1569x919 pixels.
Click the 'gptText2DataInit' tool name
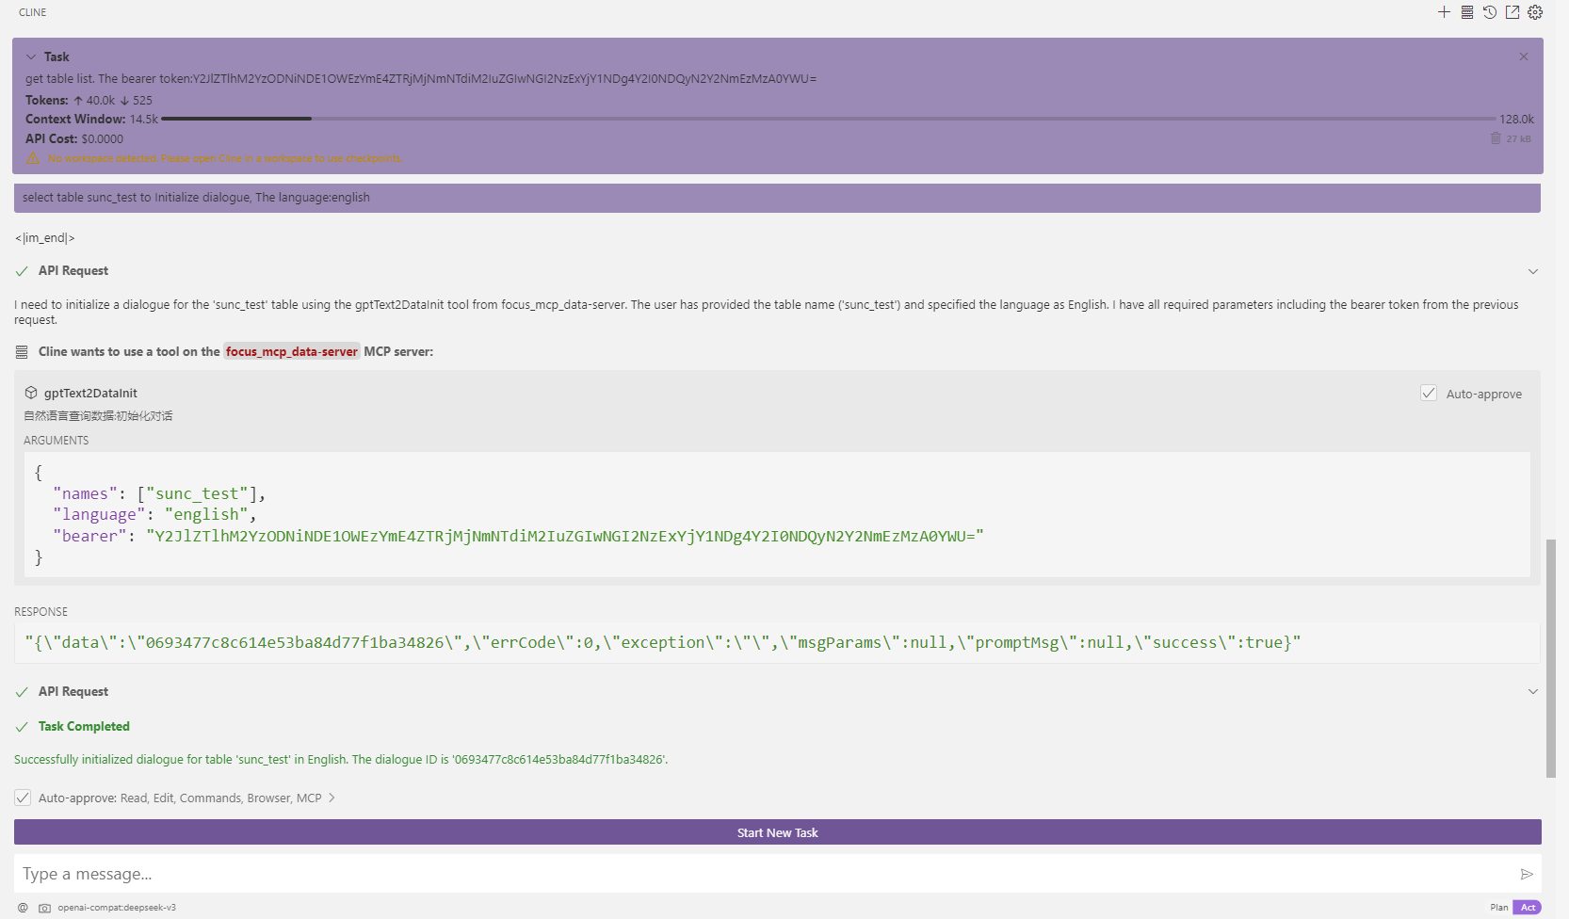pyautogui.click(x=90, y=393)
